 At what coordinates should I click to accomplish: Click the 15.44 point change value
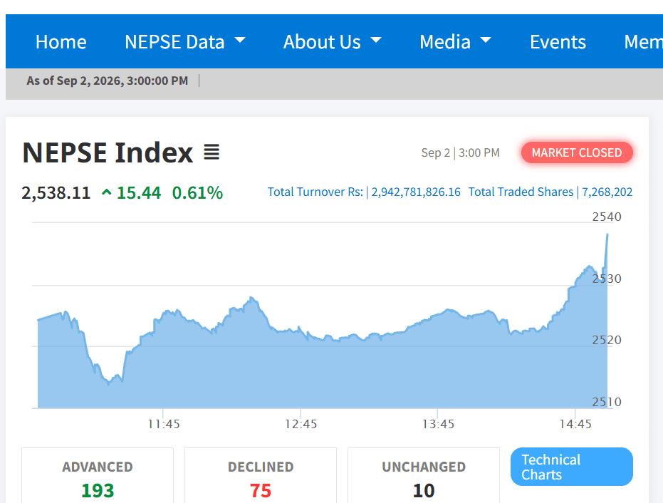pyautogui.click(x=139, y=193)
